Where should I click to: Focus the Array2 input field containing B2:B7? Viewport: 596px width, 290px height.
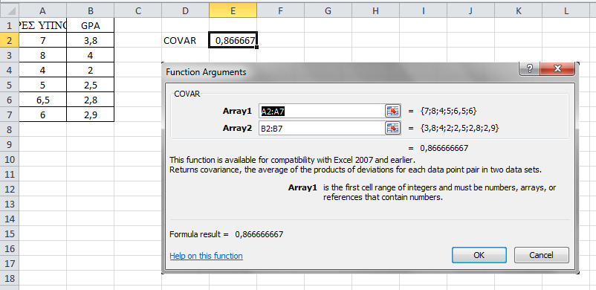pos(323,128)
